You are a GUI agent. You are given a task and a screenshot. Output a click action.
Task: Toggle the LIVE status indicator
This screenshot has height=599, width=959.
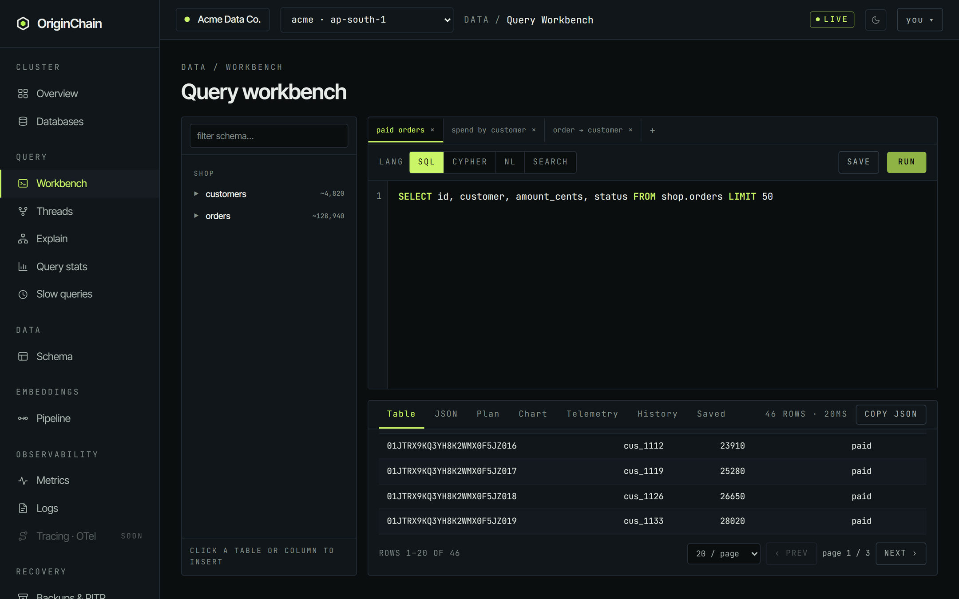click(x=832, y=20)
